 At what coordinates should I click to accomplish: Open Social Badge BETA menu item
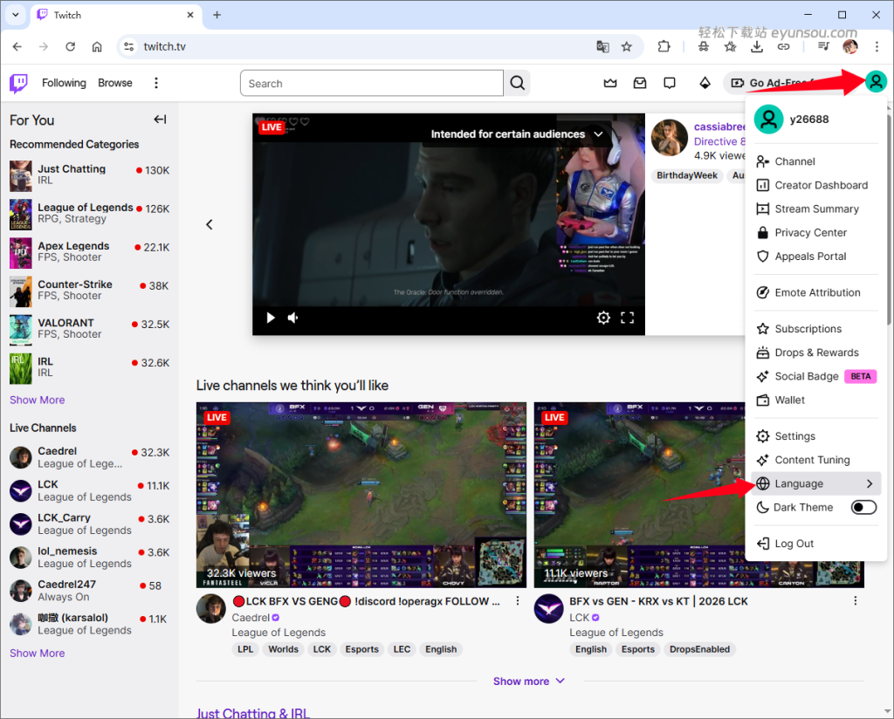816,377
